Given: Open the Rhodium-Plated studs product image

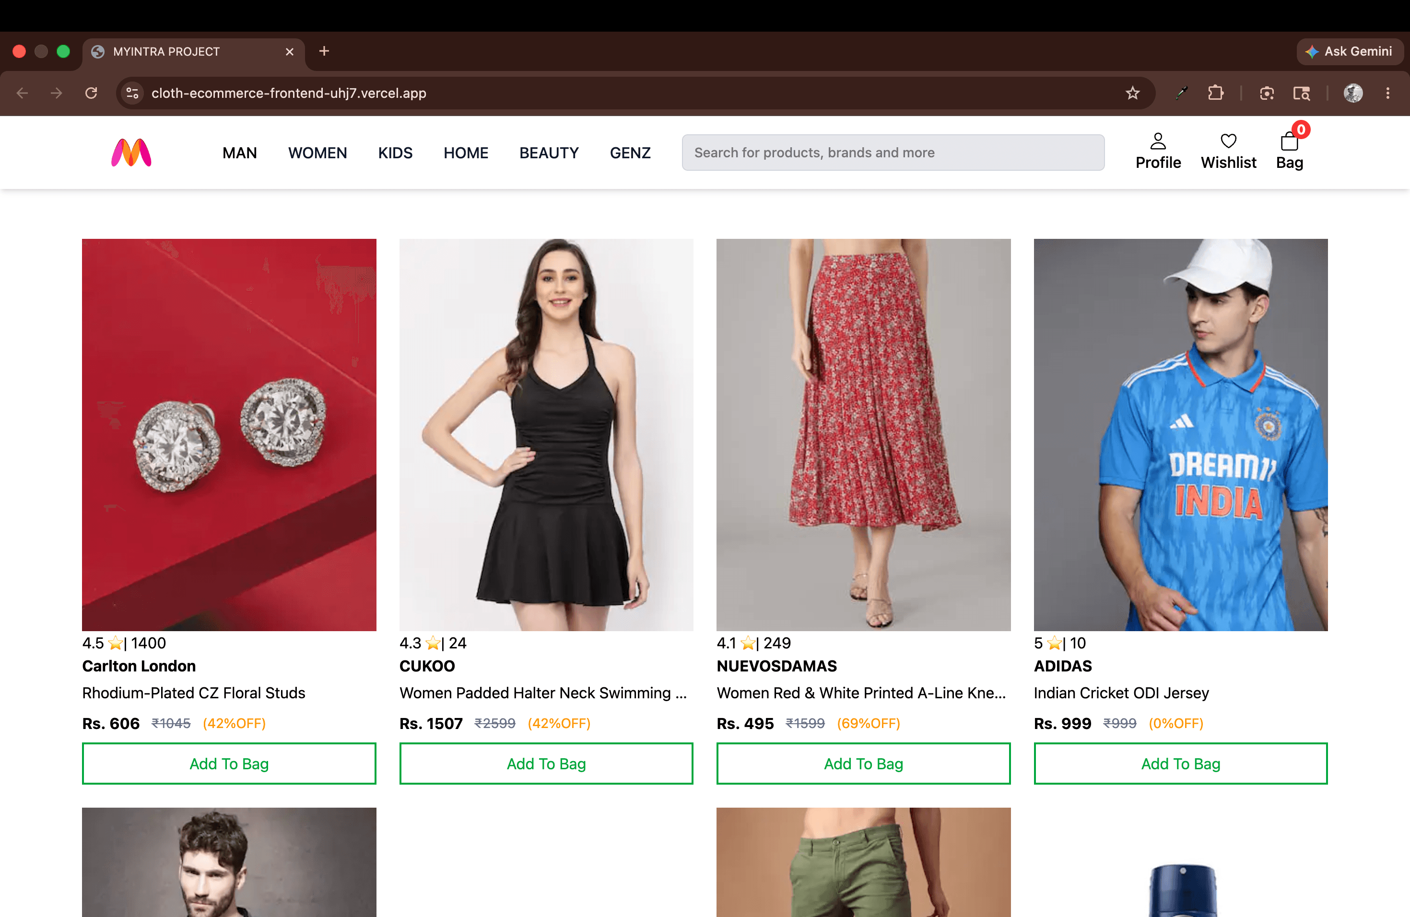Looking at the screenshot, I should (x=229, y=434).
